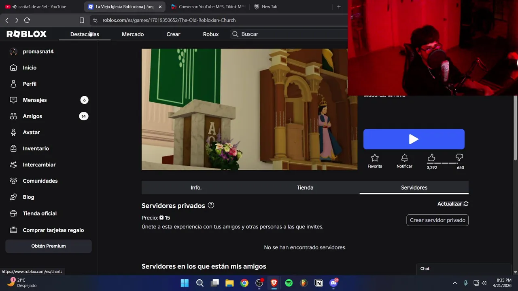The width and height of the screenshot is (518, 291).
Task: Open private servers help question icon
Action: tap(211, 205)
